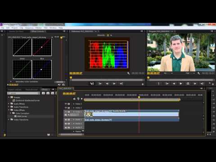Toggle Video 1 track eye visibility
Image resolution: width=216 pixels, height=162 pixels.
(x=66, y=112)
